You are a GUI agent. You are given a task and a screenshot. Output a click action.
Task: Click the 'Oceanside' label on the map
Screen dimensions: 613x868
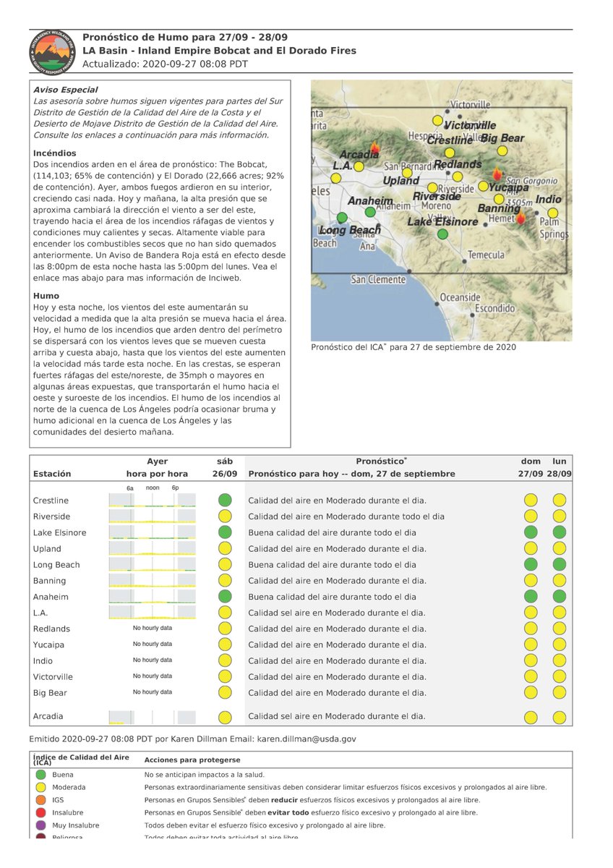(x=460, y=297)
